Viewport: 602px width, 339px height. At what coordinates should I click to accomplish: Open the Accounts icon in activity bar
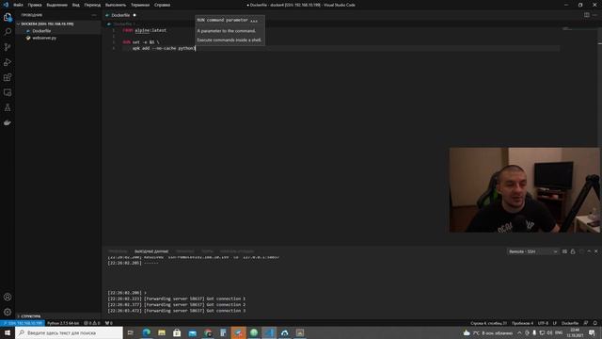pyautogui.click(x=8, y=297)
